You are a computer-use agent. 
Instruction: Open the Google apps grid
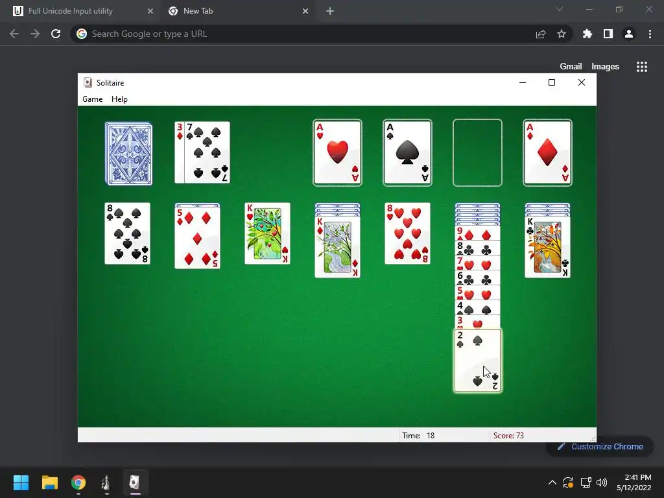642,67
